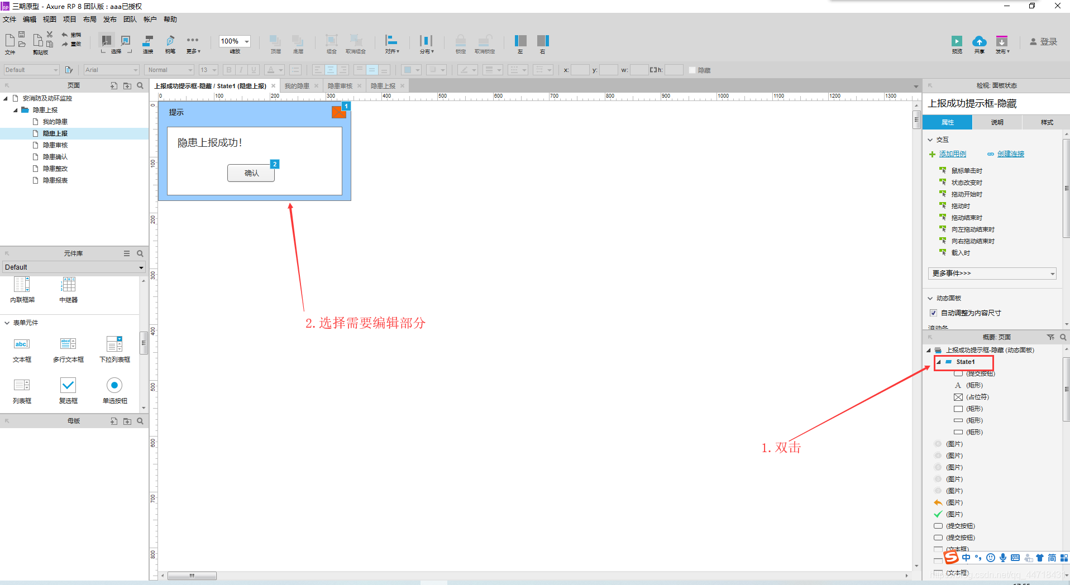Switch to the notes (说明) tab in inspector
This screenshot has height=585, width=1070.
tap(997, 122)
